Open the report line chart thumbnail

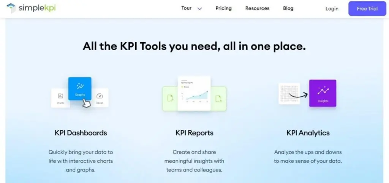click(194, 93)
